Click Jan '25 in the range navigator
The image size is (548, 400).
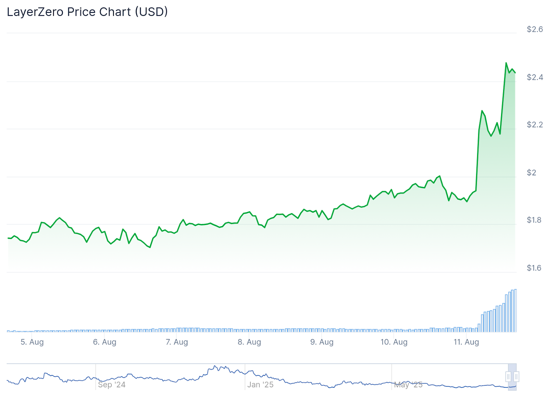click(x=260, y=385)
